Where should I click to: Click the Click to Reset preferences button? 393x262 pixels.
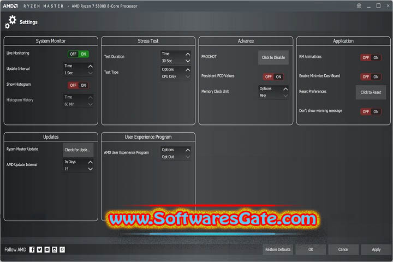[x=371, y=92]
